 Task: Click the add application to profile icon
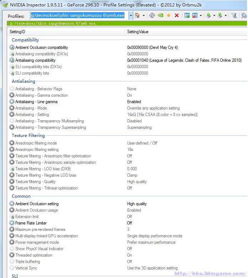tap(187, 15)
